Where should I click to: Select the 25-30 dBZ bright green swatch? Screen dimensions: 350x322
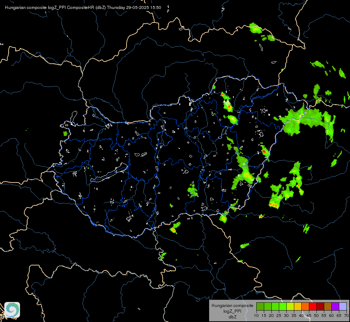point(283,306)
